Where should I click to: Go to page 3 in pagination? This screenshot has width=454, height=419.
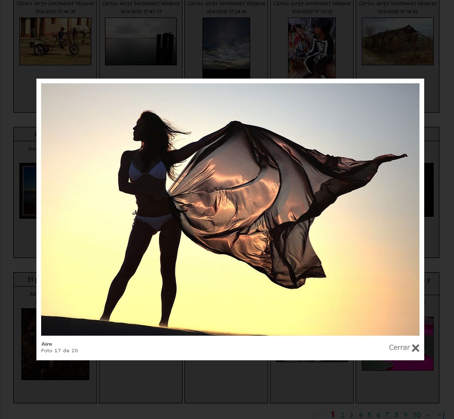point(351,415)
